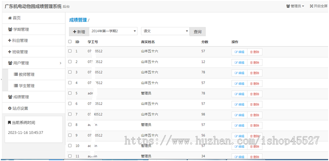
Task: Open 教师管理 submenu item
Action: (36, 74)
